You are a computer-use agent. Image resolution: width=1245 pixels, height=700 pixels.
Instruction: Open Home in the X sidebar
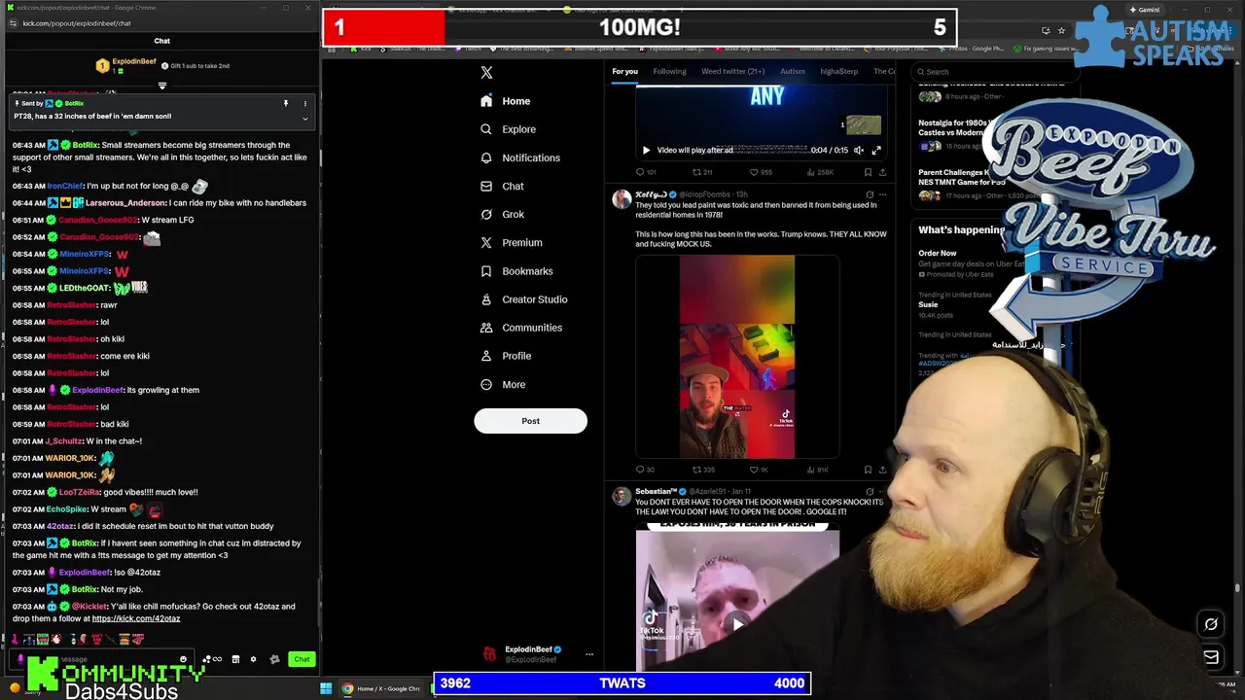tap(506, 101)
